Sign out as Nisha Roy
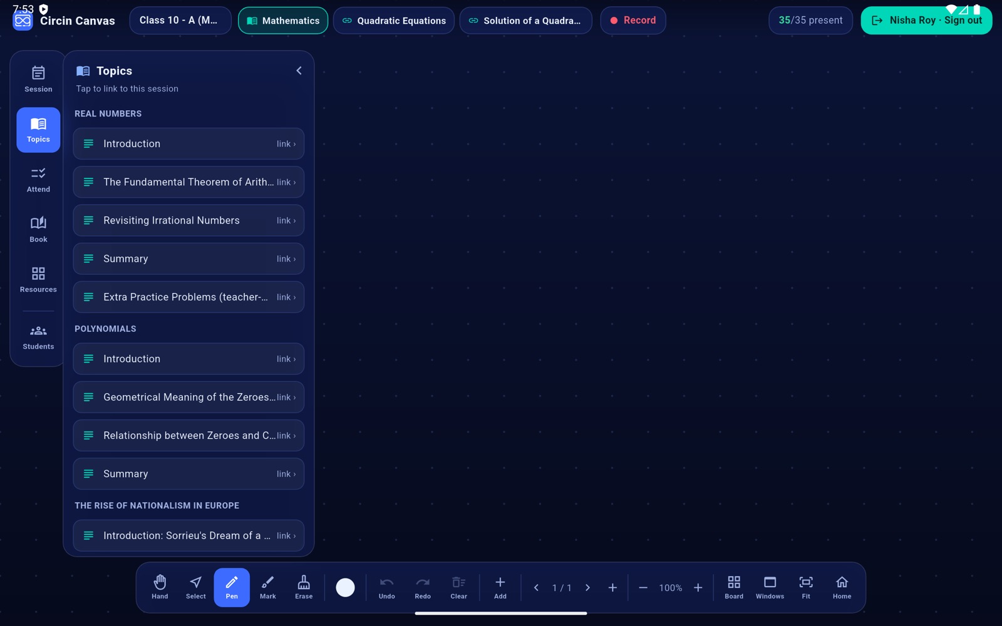Image resolution: width=1002 pixels, height=626 pixels. (x=926, y=21)
